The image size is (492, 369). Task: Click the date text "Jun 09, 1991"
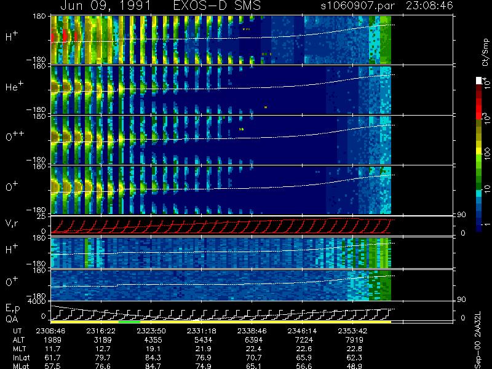pyautogui.click(x=105, y=6)
